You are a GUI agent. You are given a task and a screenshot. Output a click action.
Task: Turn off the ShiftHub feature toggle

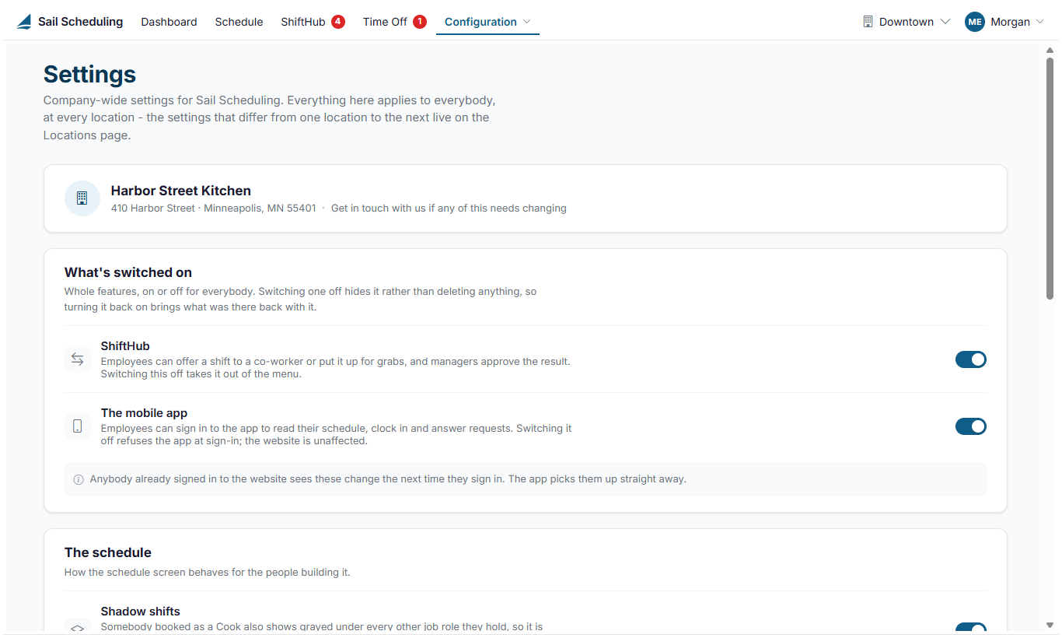971,359
